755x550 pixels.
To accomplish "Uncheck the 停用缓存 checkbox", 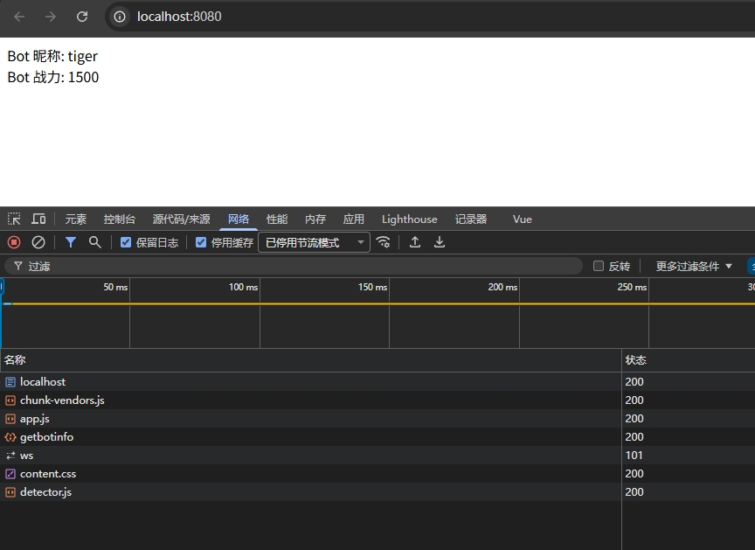I will pyautogui.click(x=201, y=242).
